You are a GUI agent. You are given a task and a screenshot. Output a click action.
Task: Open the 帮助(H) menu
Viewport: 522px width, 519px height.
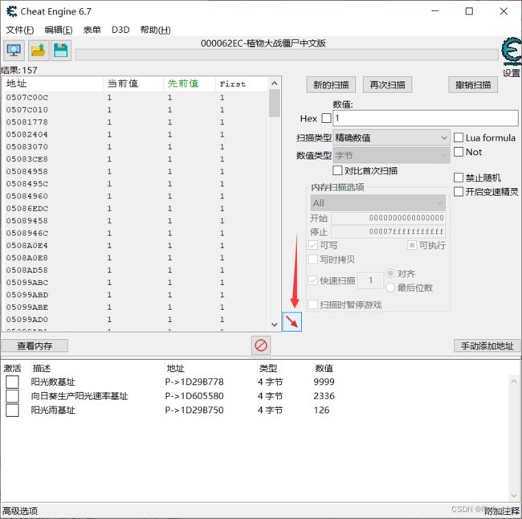click(156, 30)
